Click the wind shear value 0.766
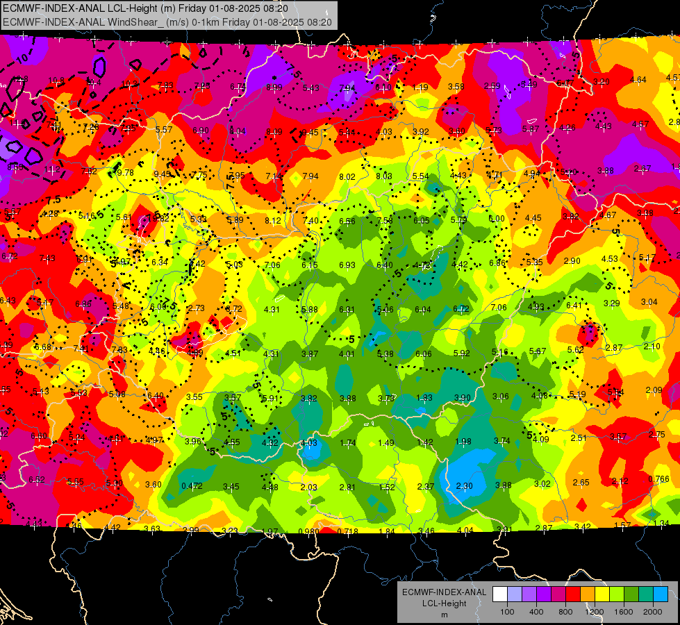The height and width of the screenshot is (625, 680). pos(658,479)
